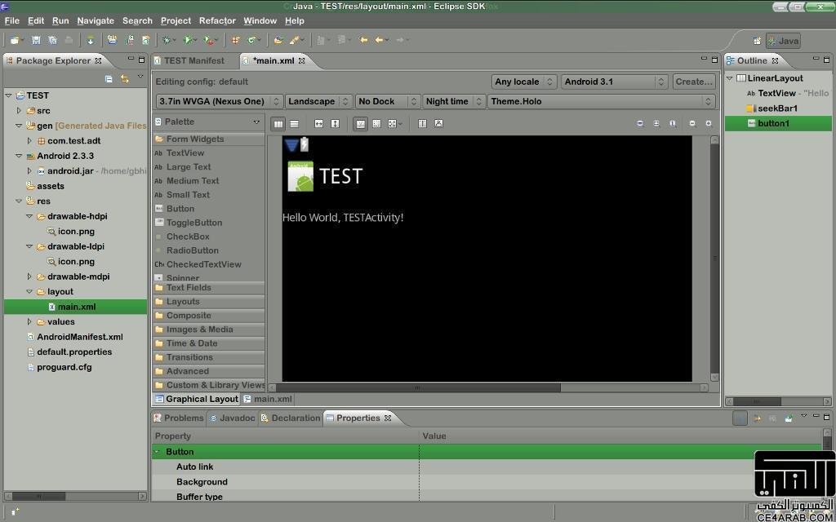836x522 pixels.
Task: Pick CheckBox from the Palette
Action: point(188,237)
